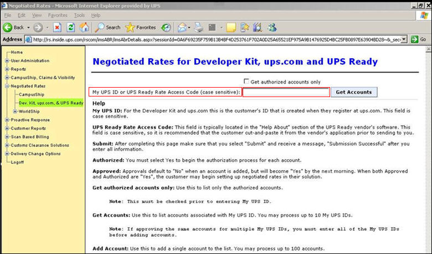Open Messenger with the people icon
This screenshot has width=432, height=254.
click(x=272, y=27)
